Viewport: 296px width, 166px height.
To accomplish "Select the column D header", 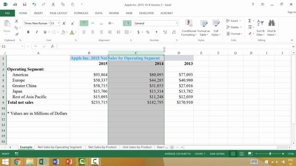I will point(179,53).
